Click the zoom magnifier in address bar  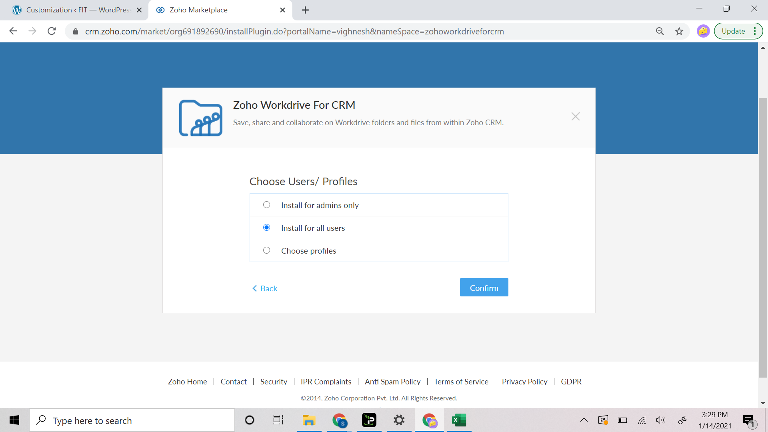[660, 31]
